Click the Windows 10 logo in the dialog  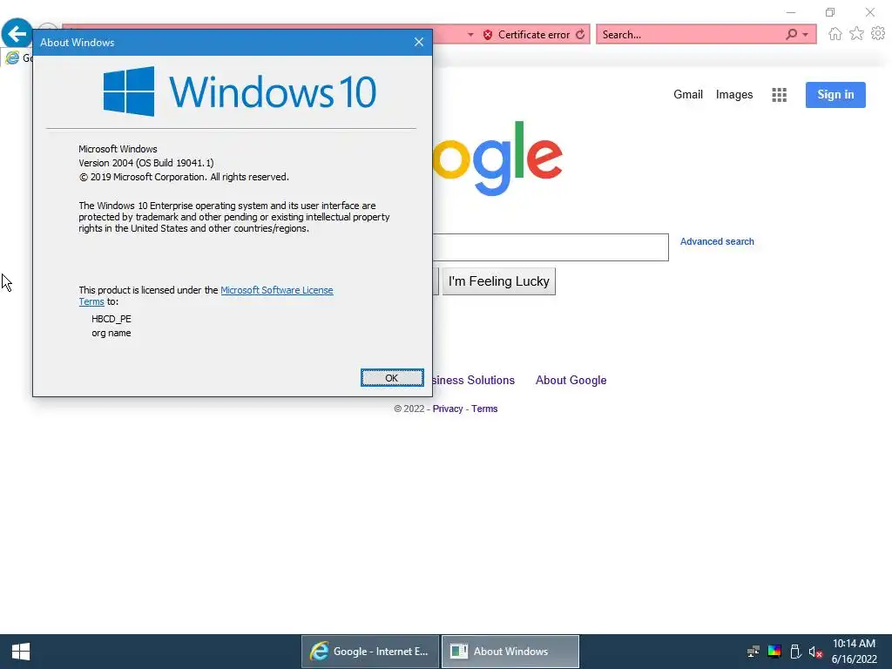pos(240,91)
